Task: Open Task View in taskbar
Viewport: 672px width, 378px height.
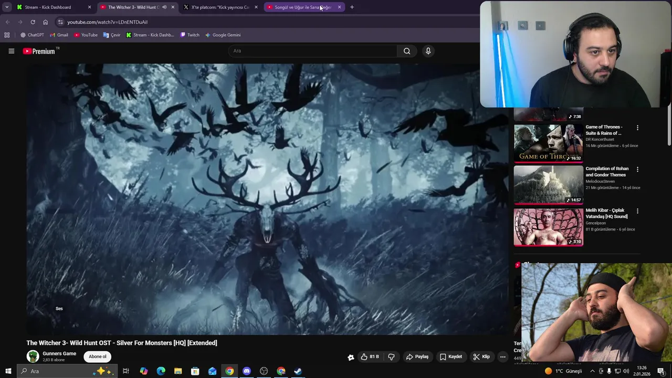Action: (x=126, y=371)
